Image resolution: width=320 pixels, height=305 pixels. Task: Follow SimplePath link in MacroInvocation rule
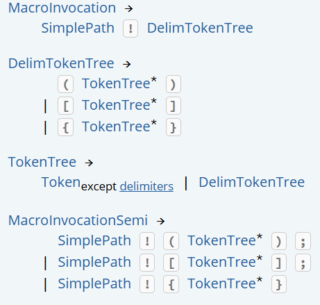click(x=78, y=28)
